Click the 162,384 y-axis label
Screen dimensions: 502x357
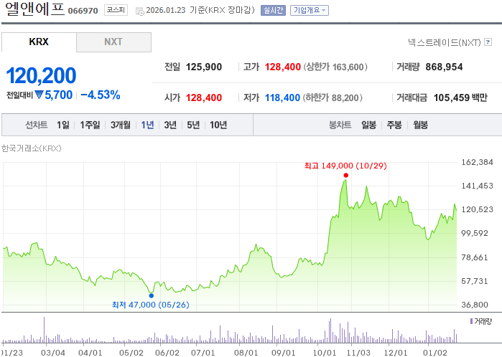(477, 162)
